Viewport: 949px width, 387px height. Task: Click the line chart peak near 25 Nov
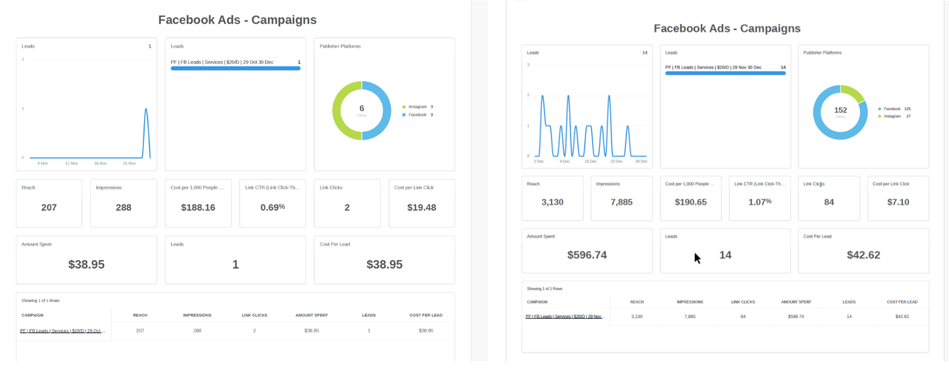pos(146,109)
